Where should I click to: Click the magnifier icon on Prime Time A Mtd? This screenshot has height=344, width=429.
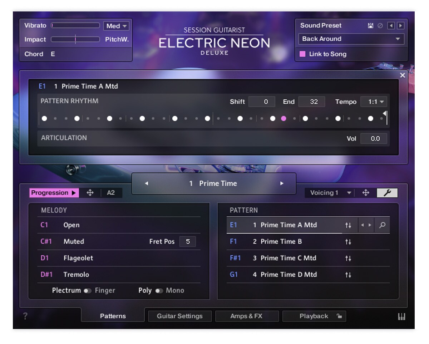click(382, 225)
